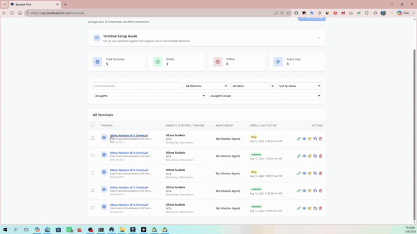View Terminal2 using eye icon
417x234 pixels.
coord(304,156)
